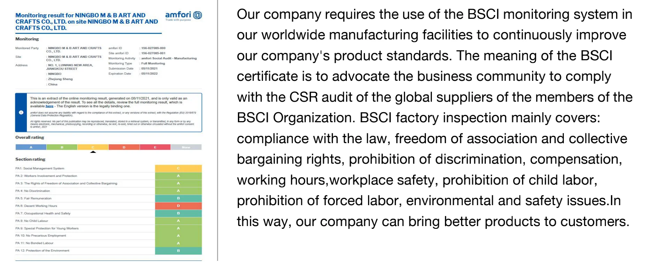Screen dimensions: 645x264
Task: Select the blue A overall rating segment
Action: coord(31,147)
